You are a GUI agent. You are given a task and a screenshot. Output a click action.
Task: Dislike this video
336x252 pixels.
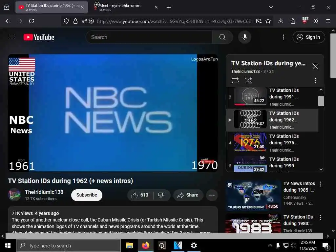[161, 195]
